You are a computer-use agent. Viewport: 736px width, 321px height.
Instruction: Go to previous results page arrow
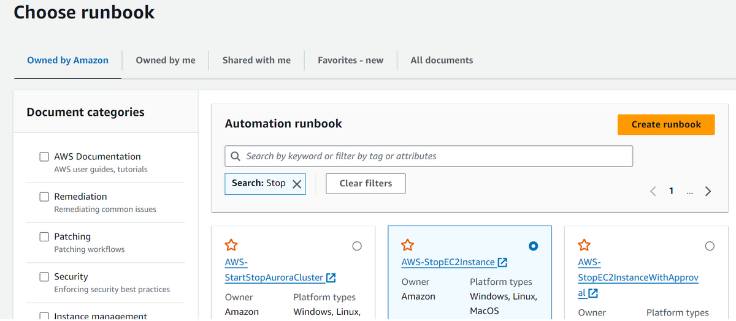tap(653, 191)
